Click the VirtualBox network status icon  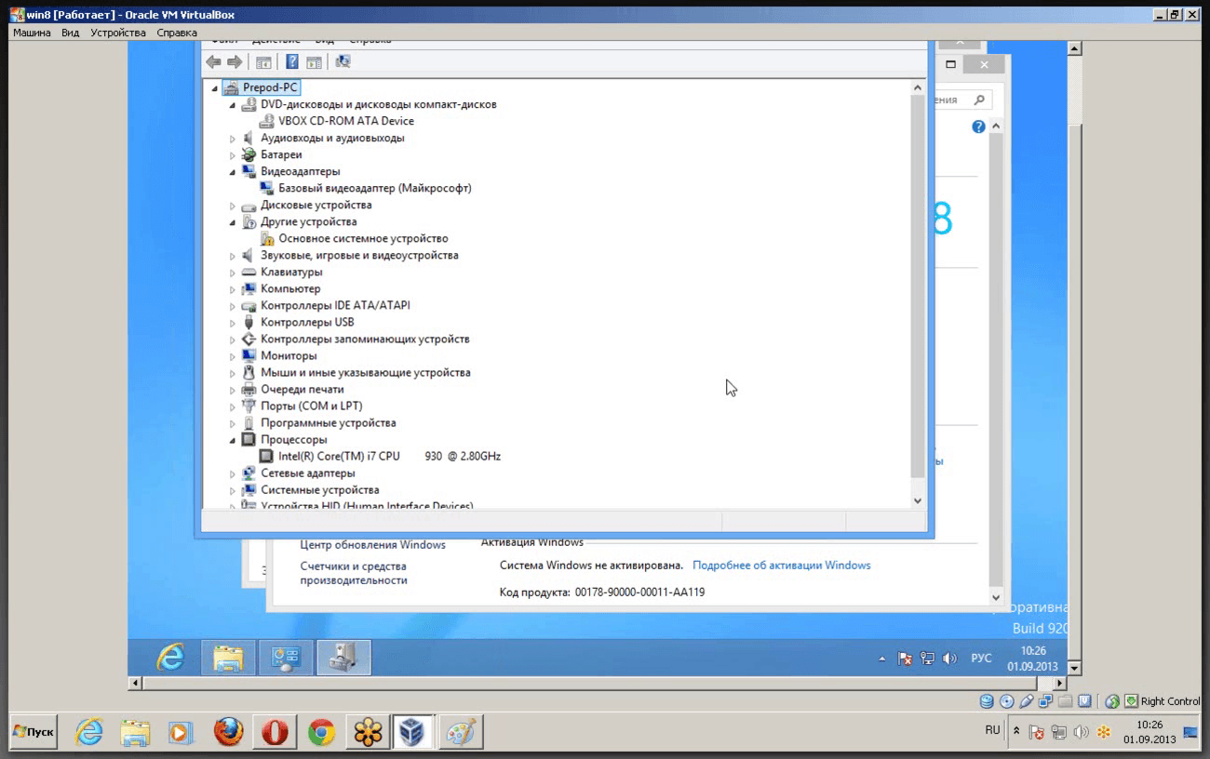[1046, 701]
